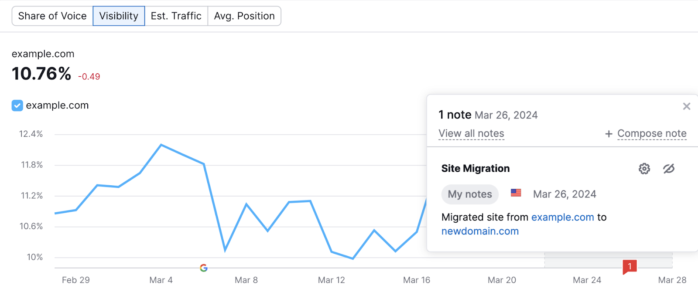Screen dimensions: 698x299
Task: Click the Google update icon below the chart
Action: point(203,268)
